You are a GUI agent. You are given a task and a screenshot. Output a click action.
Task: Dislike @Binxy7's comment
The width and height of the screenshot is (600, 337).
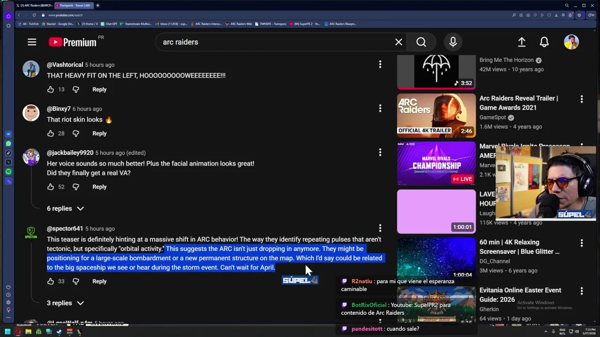[76, 133]
